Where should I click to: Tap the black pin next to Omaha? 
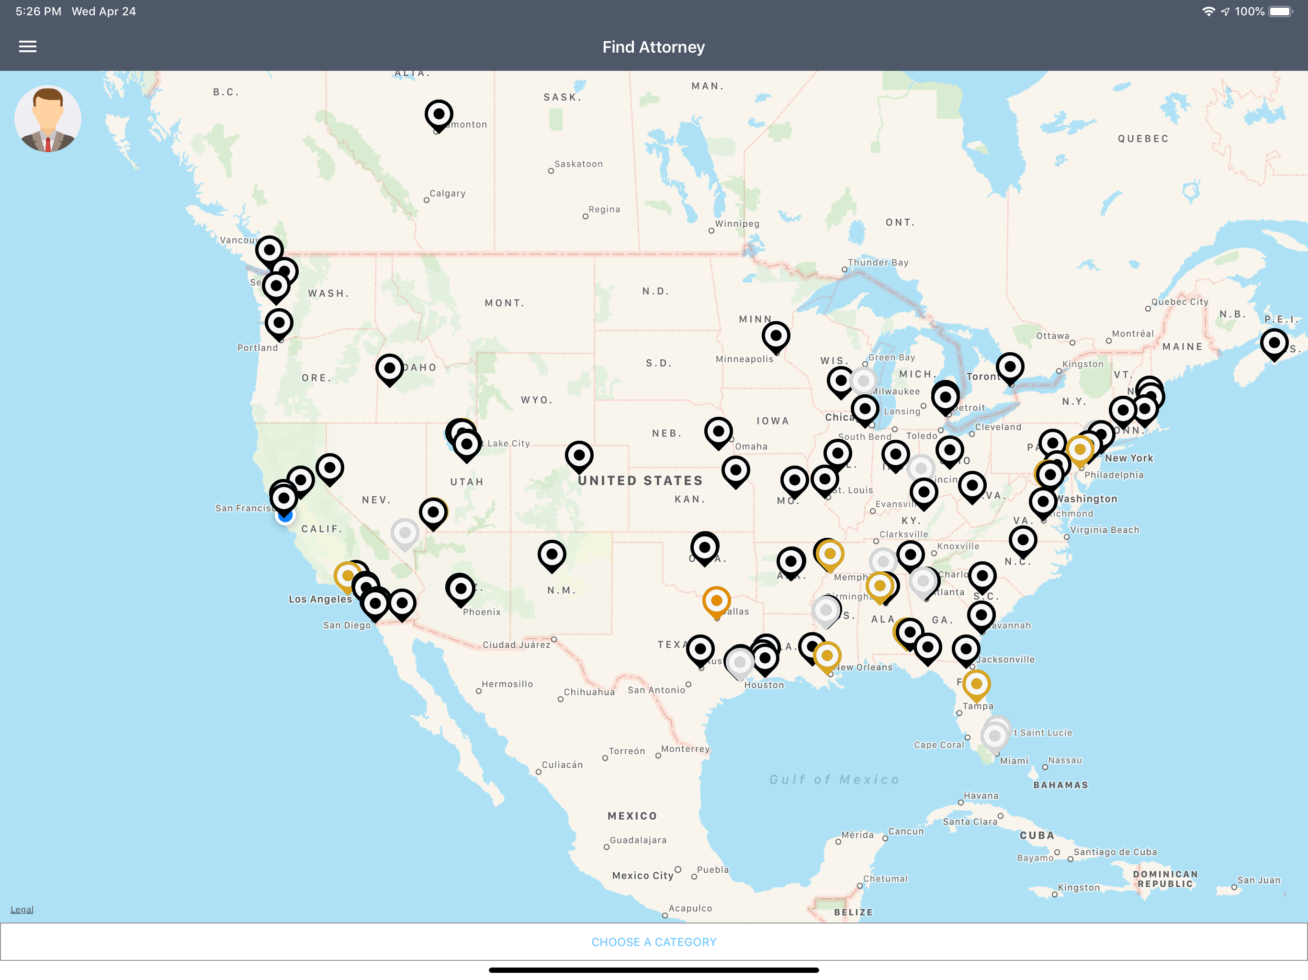pos(719,433)
